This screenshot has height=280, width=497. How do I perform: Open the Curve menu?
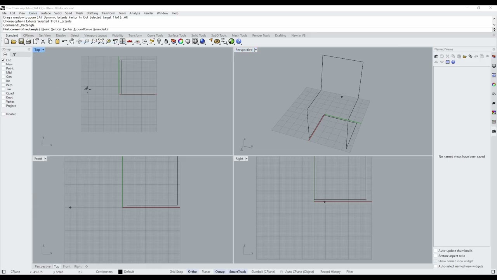point(33,13)
